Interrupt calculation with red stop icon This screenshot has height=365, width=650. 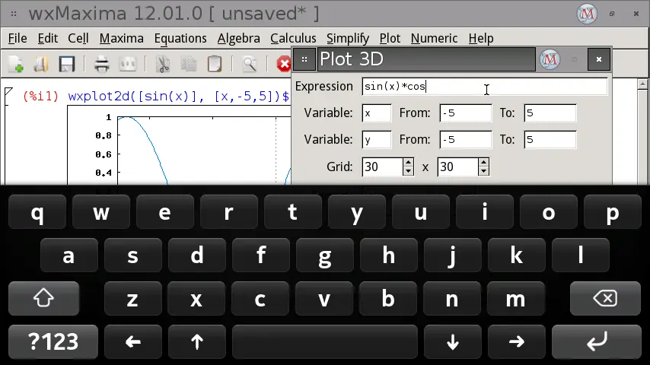[x=284, y=64]
